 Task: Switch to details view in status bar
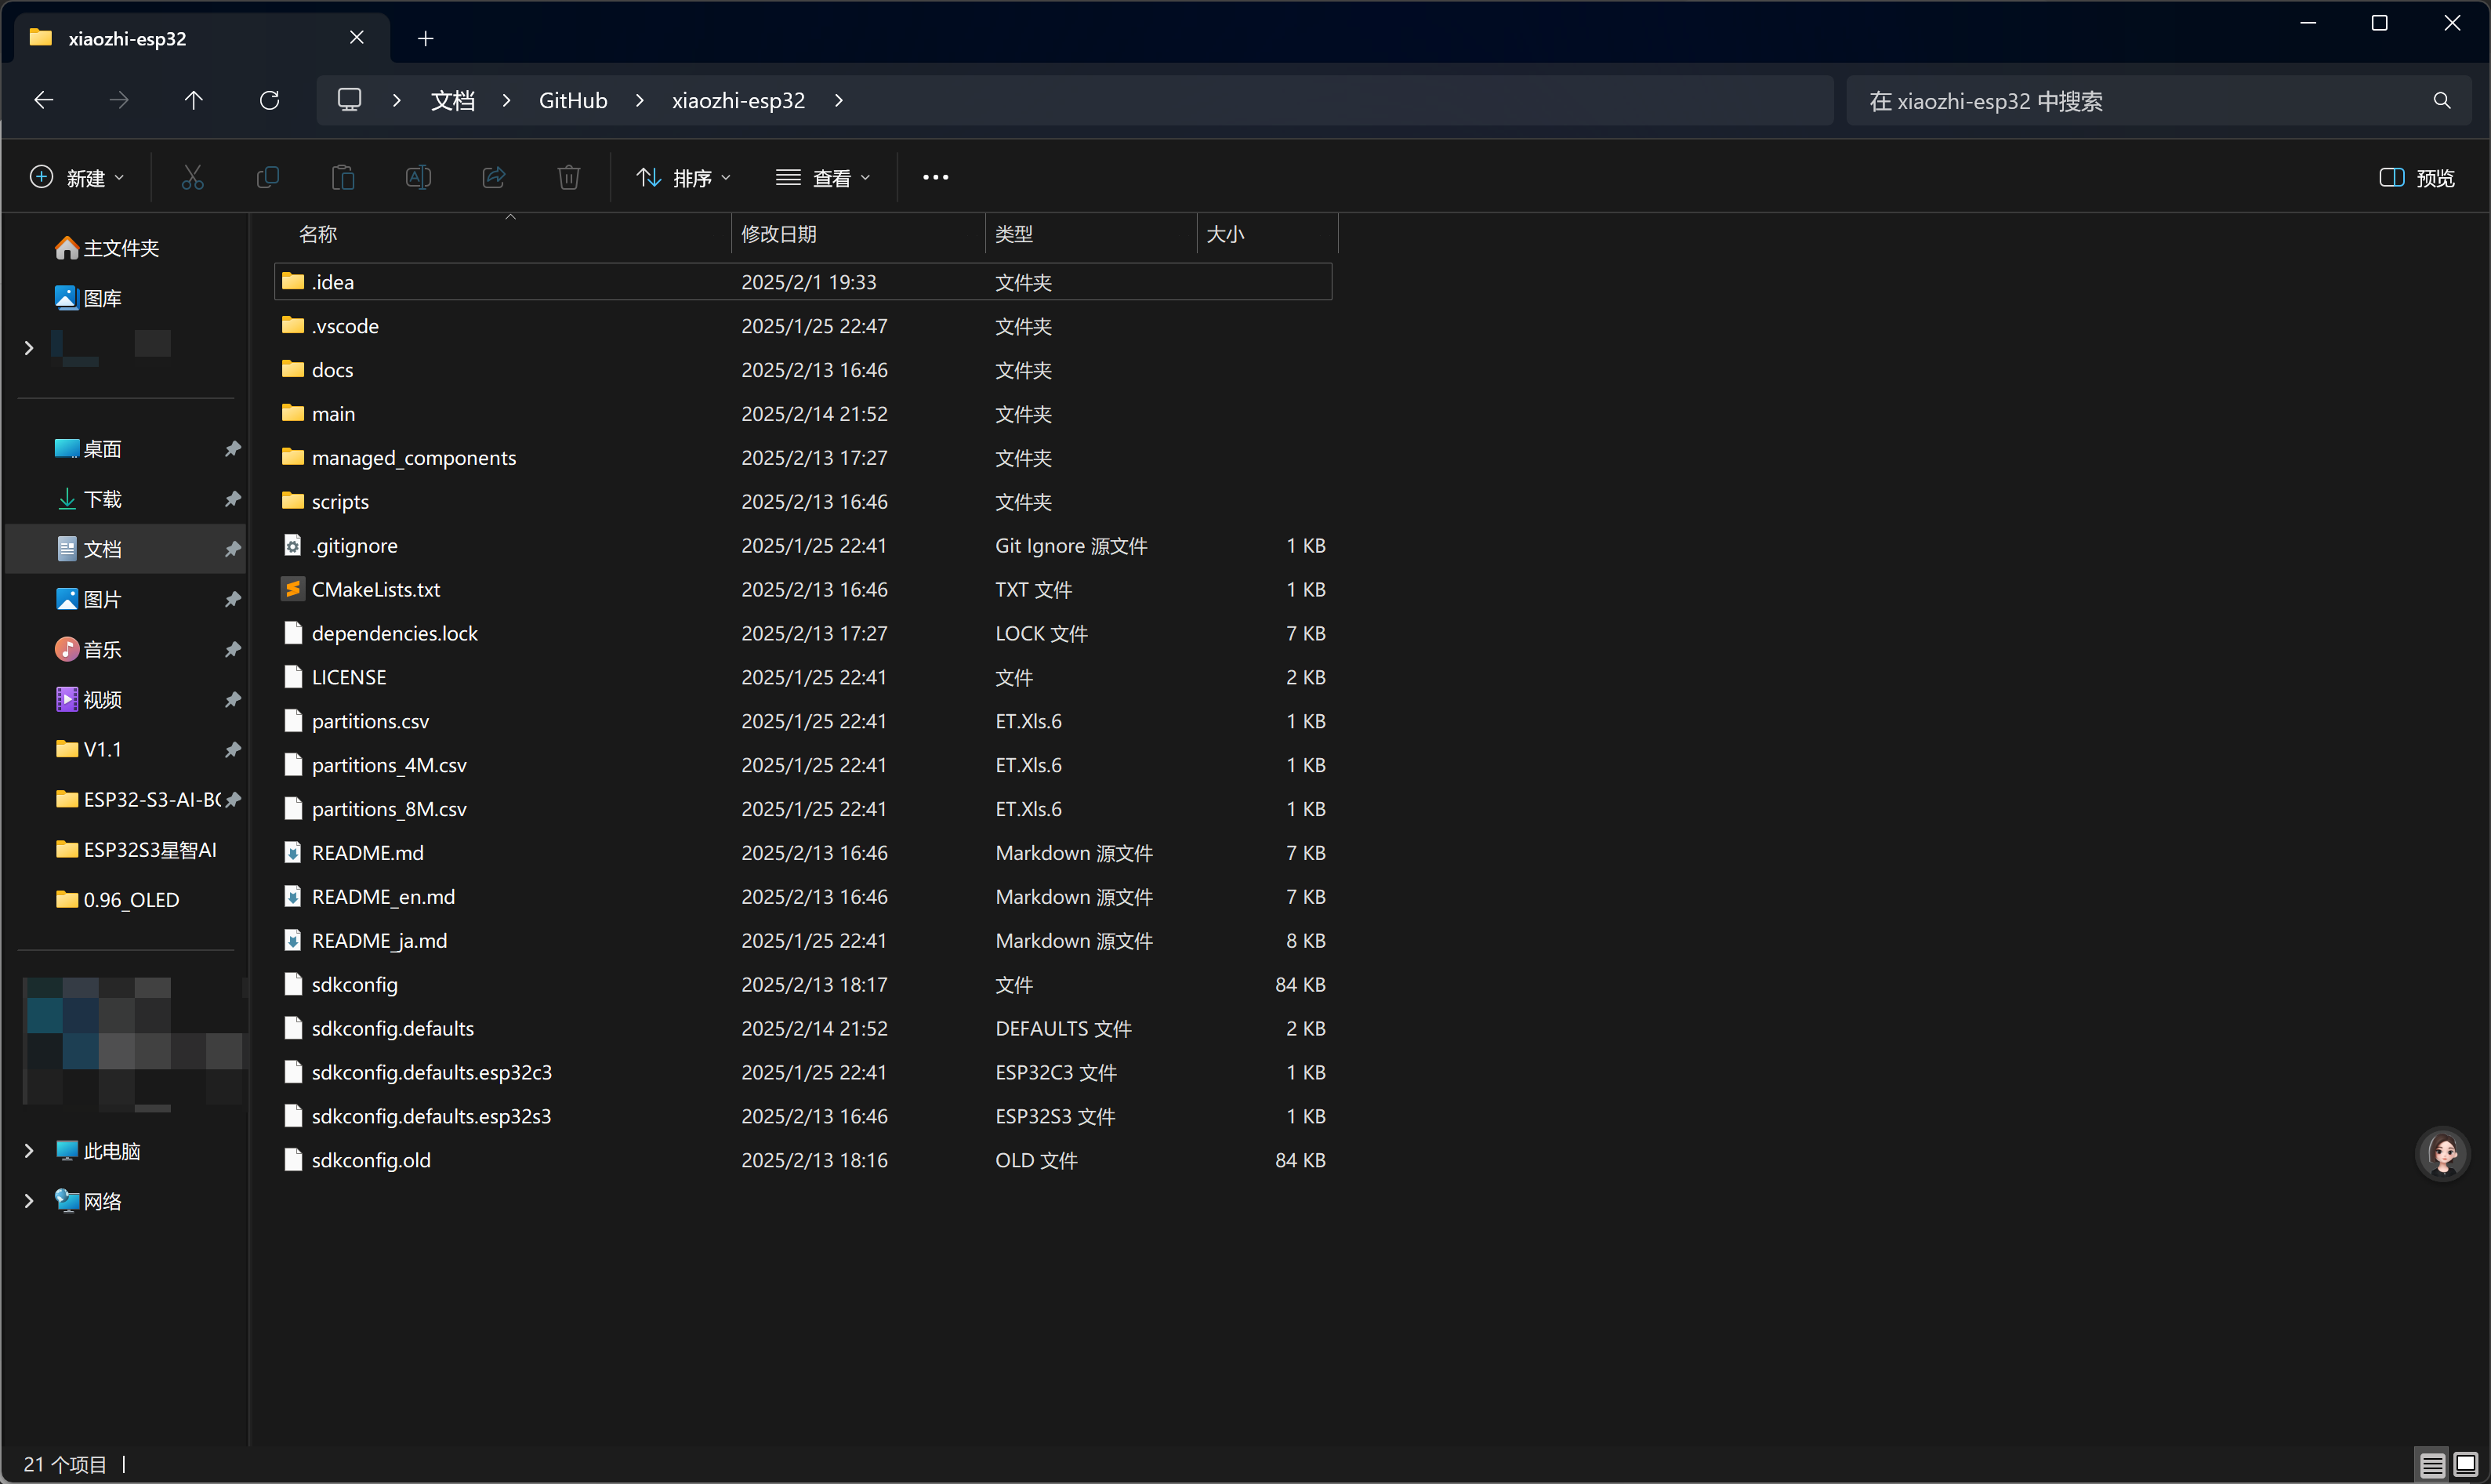click(2432, 1465)
